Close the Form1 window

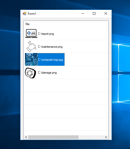[x=106, y=14]
